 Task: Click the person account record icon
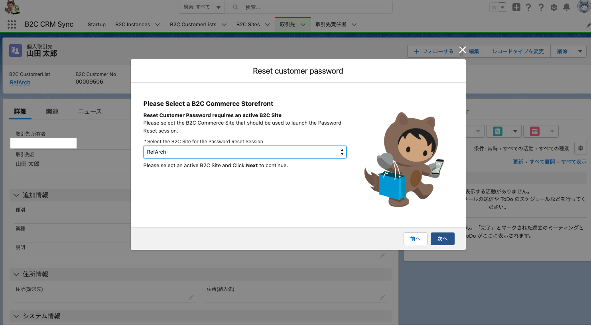16,51
